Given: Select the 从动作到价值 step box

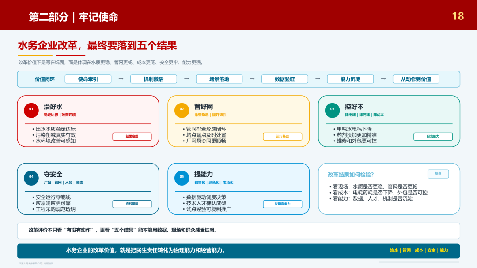Looking at the screenshot, I should (x=416, y=79).
